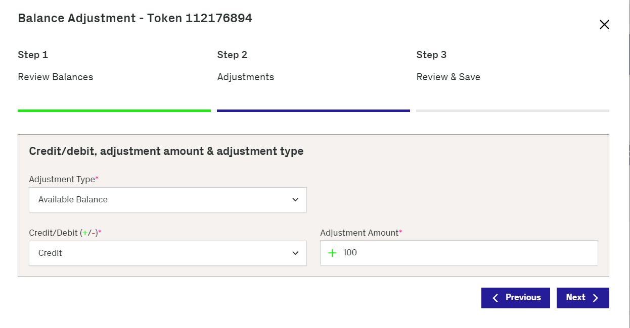Click the green plus icon in amount field
Image resolution: width=630 pixels, height=328 pixels.
[332, 253]
